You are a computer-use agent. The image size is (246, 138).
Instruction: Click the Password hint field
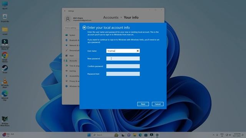tap(123, 74)
